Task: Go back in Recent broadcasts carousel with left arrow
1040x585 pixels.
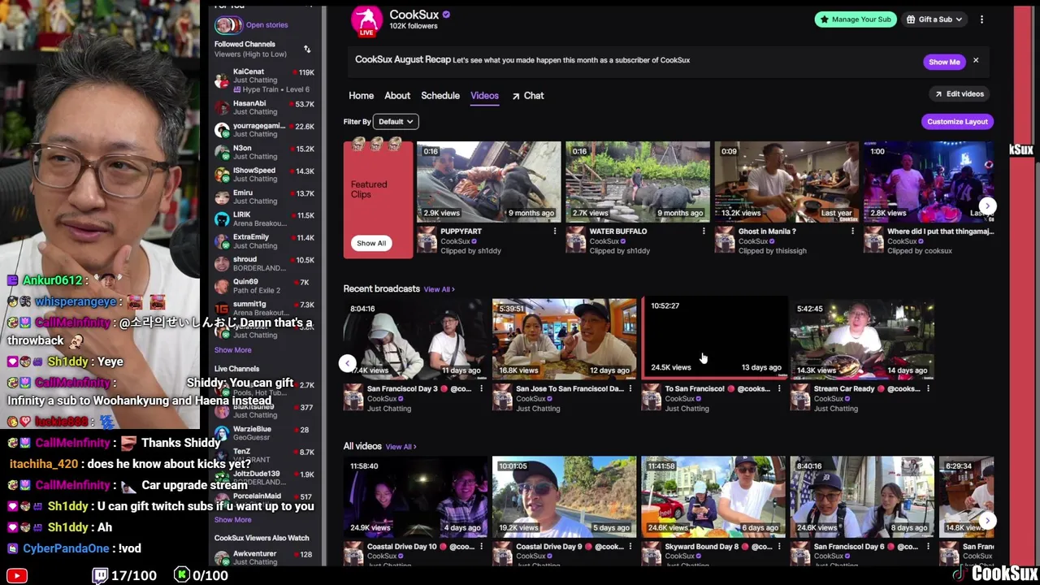Action: pos(347,363)
